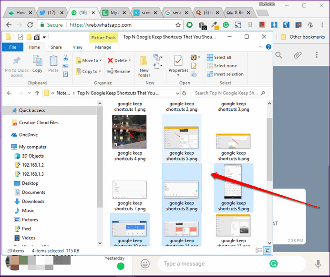
Task: Open the WhatsApp emoji picker
Action: tap(145, 264)
